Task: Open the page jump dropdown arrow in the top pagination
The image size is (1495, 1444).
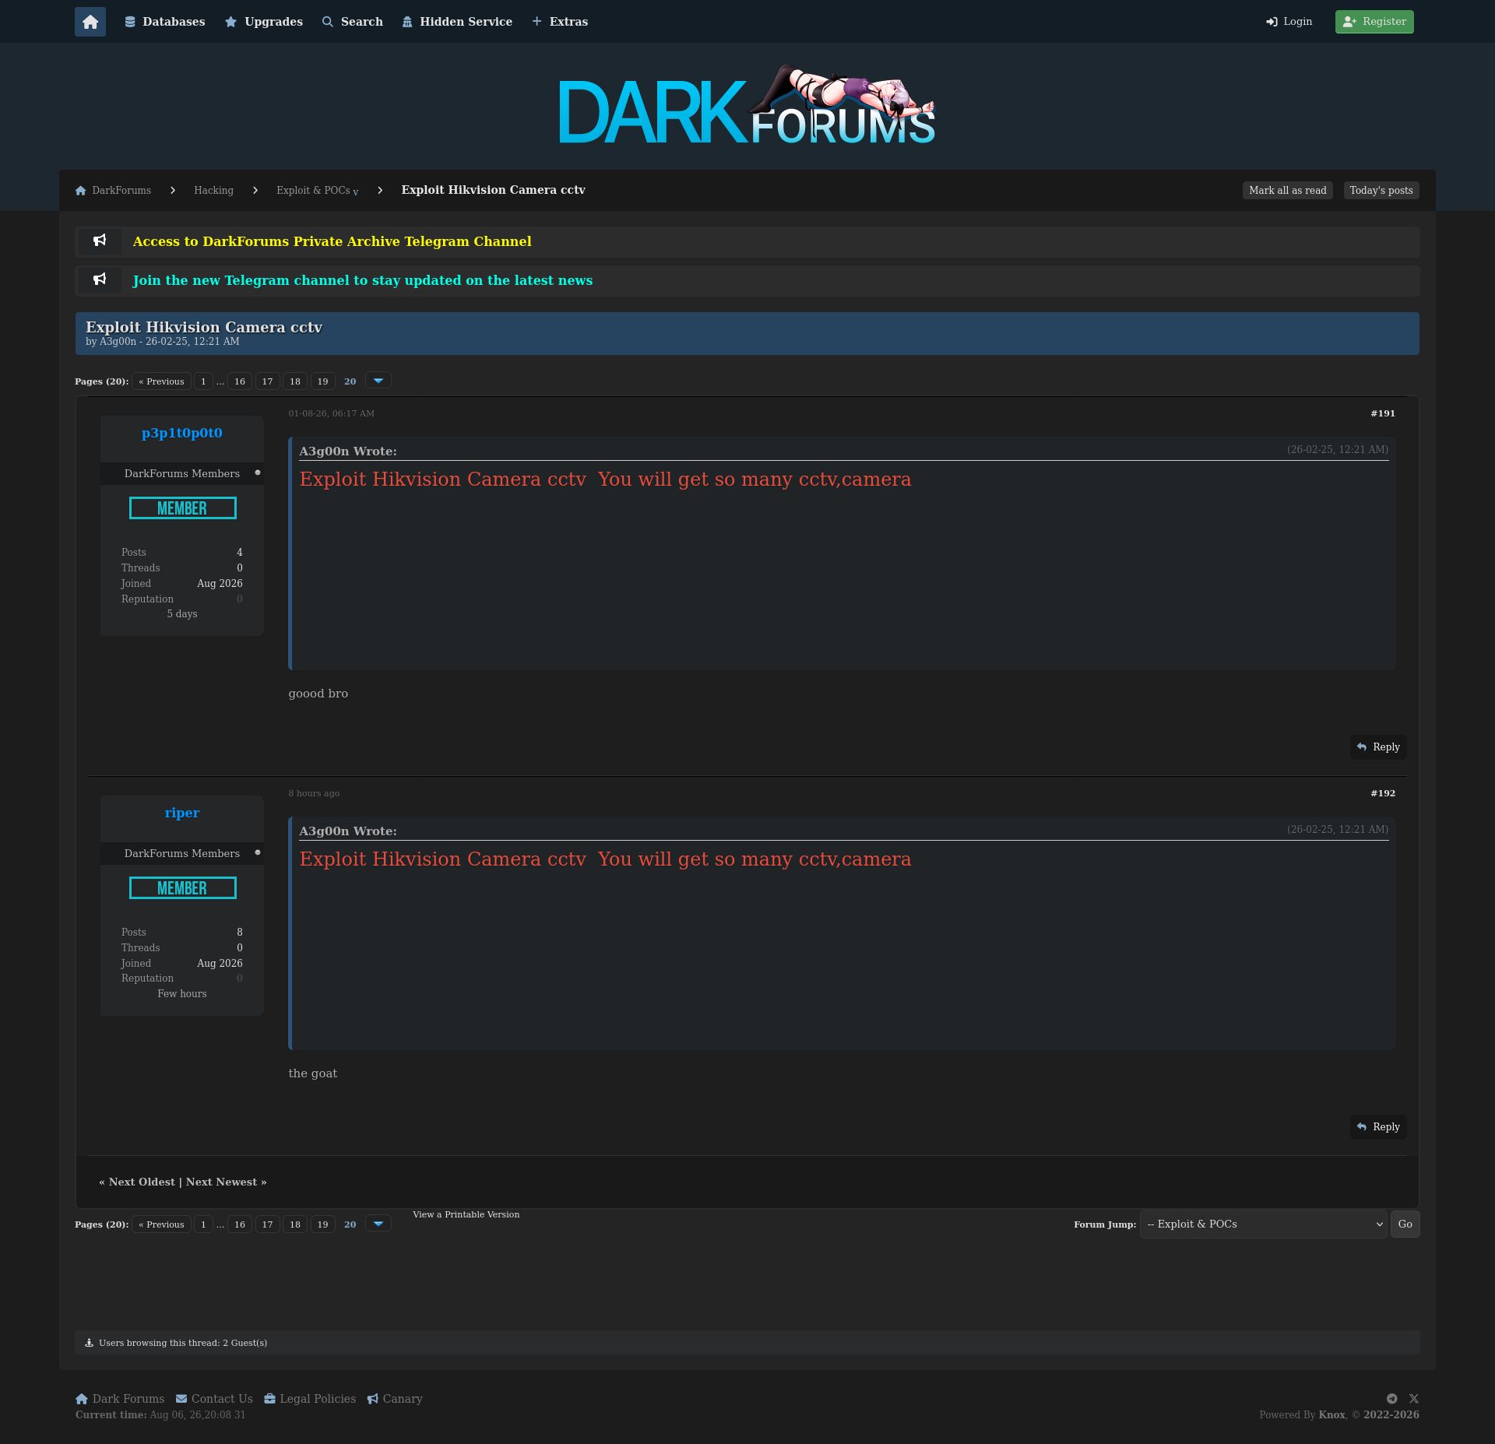Action: point(378,381)
